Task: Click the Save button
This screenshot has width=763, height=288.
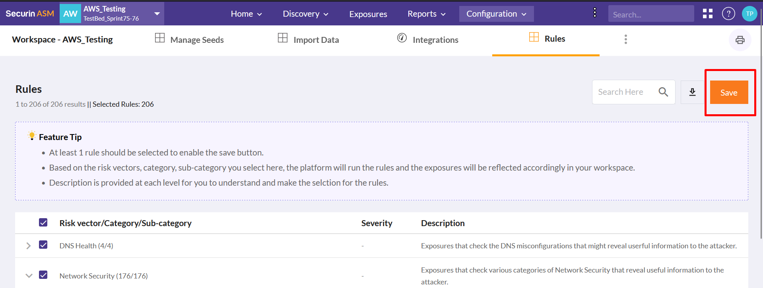Action: pyautogui.click(x=729, y=92)
